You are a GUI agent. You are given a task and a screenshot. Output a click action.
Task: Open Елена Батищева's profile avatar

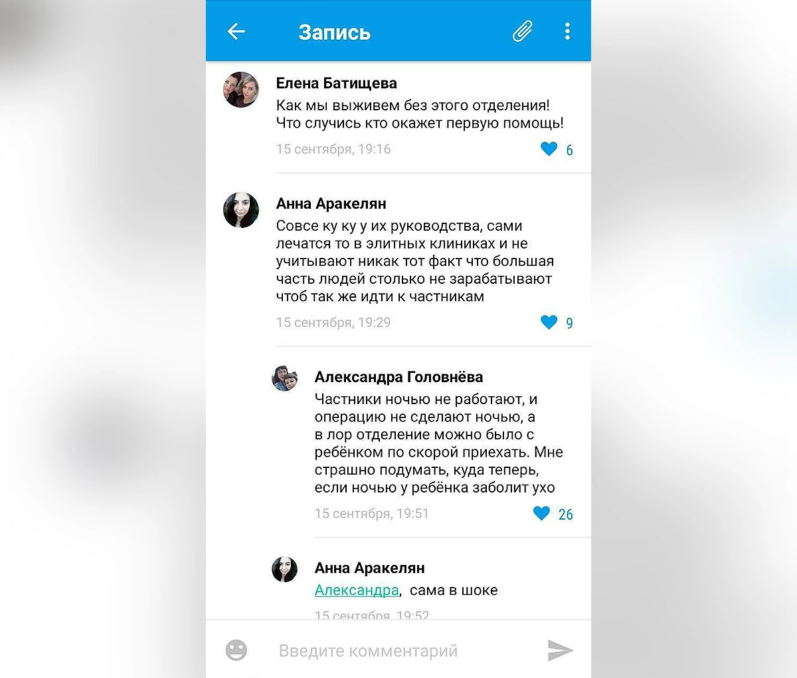[241, 90]
